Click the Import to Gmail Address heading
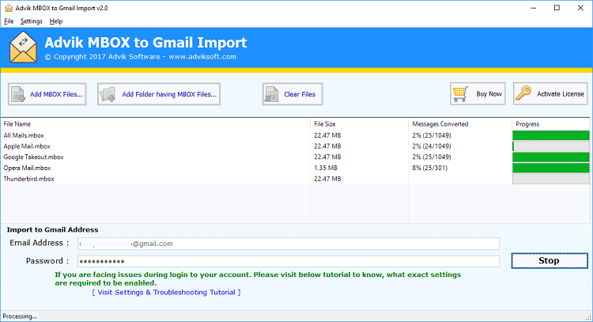 (52, 229)
